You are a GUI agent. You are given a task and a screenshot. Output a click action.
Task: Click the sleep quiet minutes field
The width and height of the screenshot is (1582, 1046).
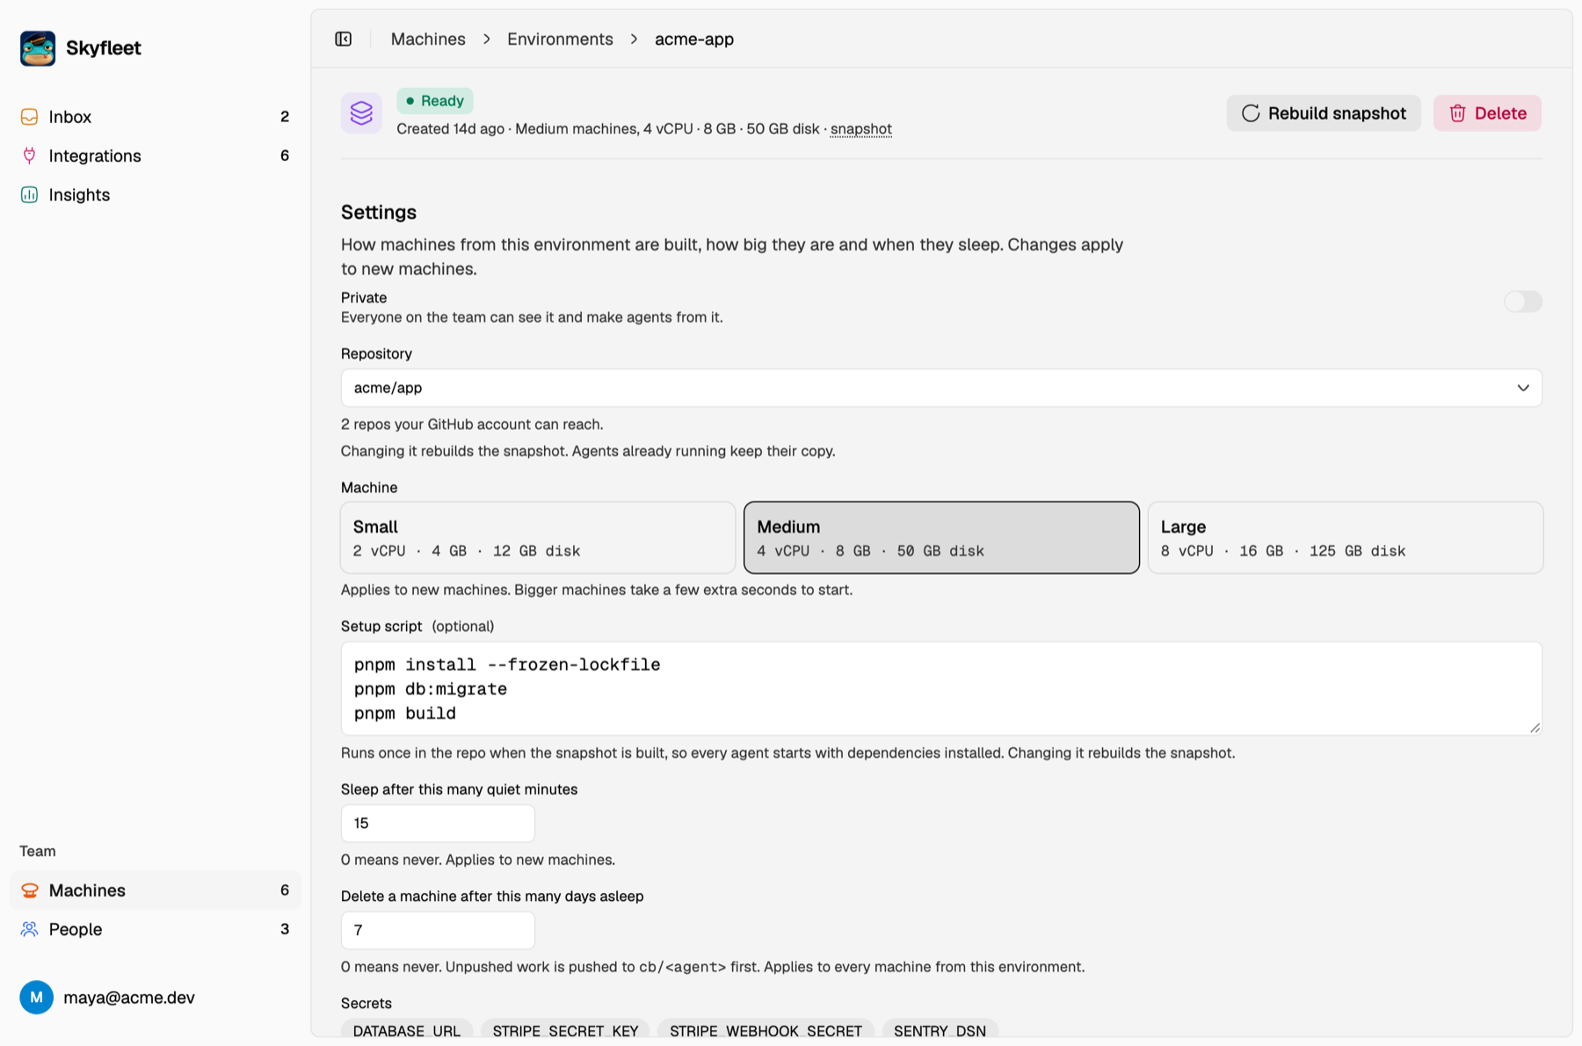[x=438, y=824]
